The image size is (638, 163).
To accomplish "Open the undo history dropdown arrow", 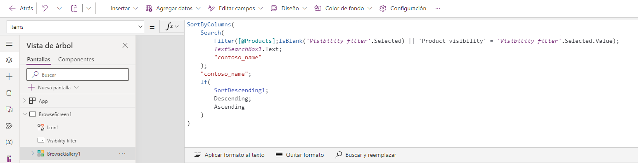I will click(x=59, y=8).
